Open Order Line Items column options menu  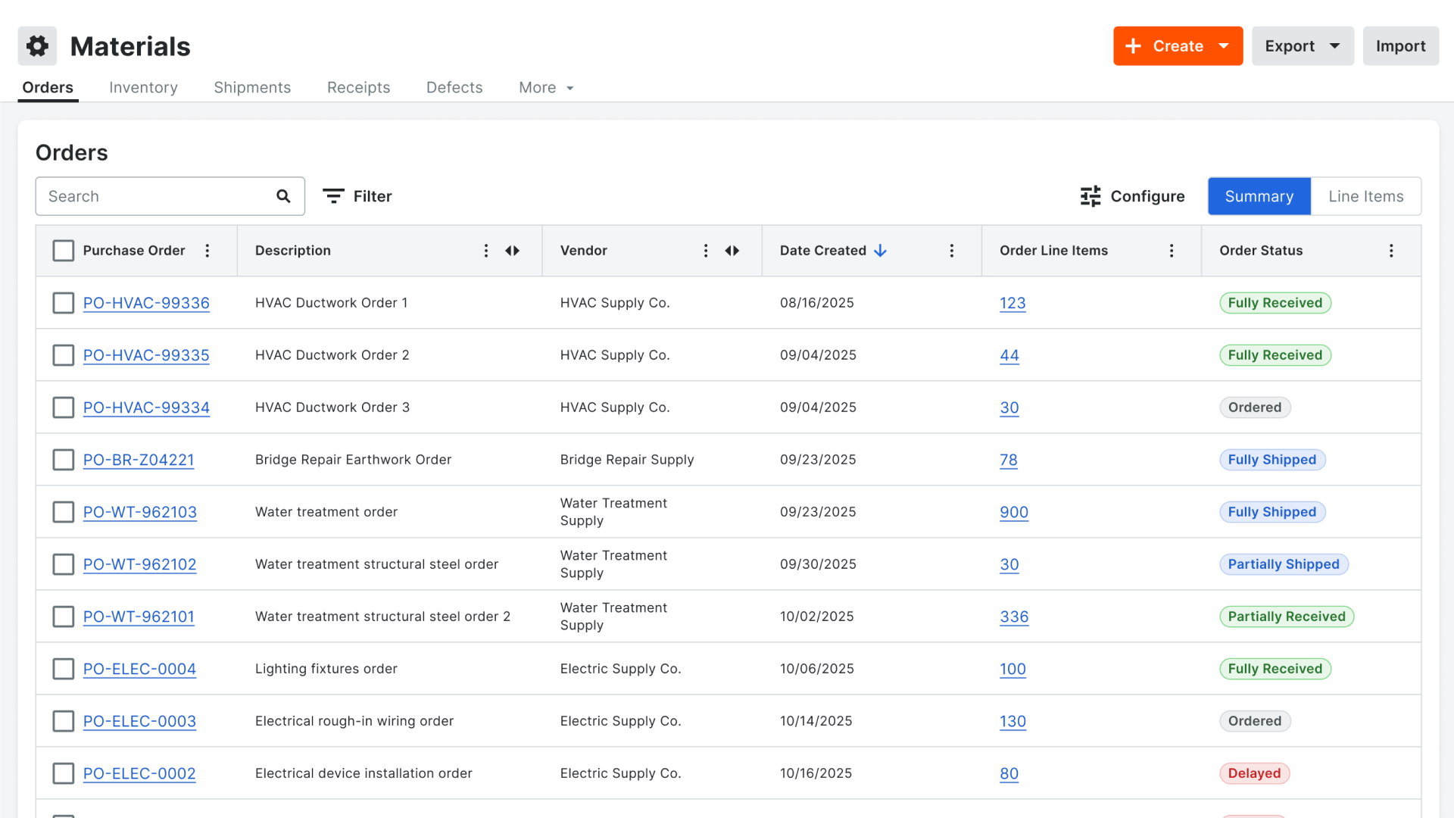pyautogui.click(x=1172, y=251)
